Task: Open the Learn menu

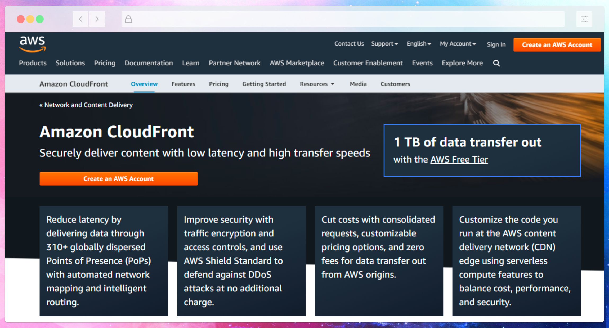Action: pos(191,63)
